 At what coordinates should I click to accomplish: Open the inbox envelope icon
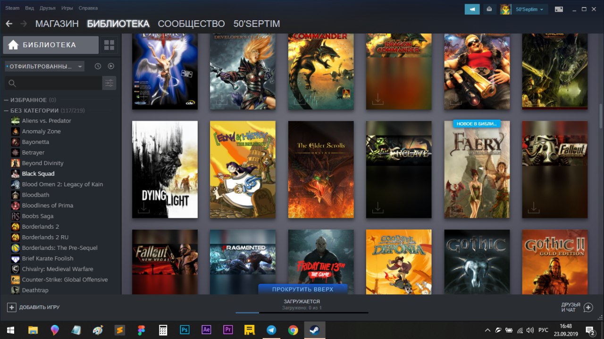[x=489, y=9]
